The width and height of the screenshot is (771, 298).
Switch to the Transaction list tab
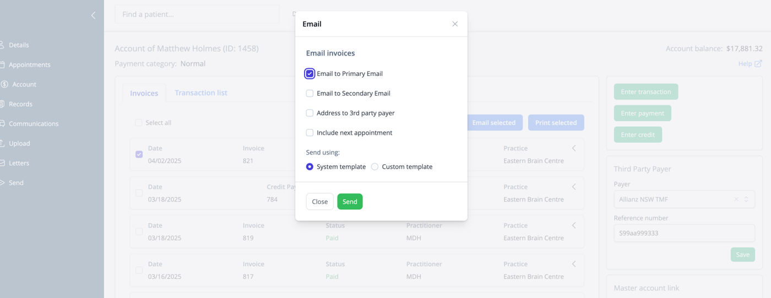(201, 93)
